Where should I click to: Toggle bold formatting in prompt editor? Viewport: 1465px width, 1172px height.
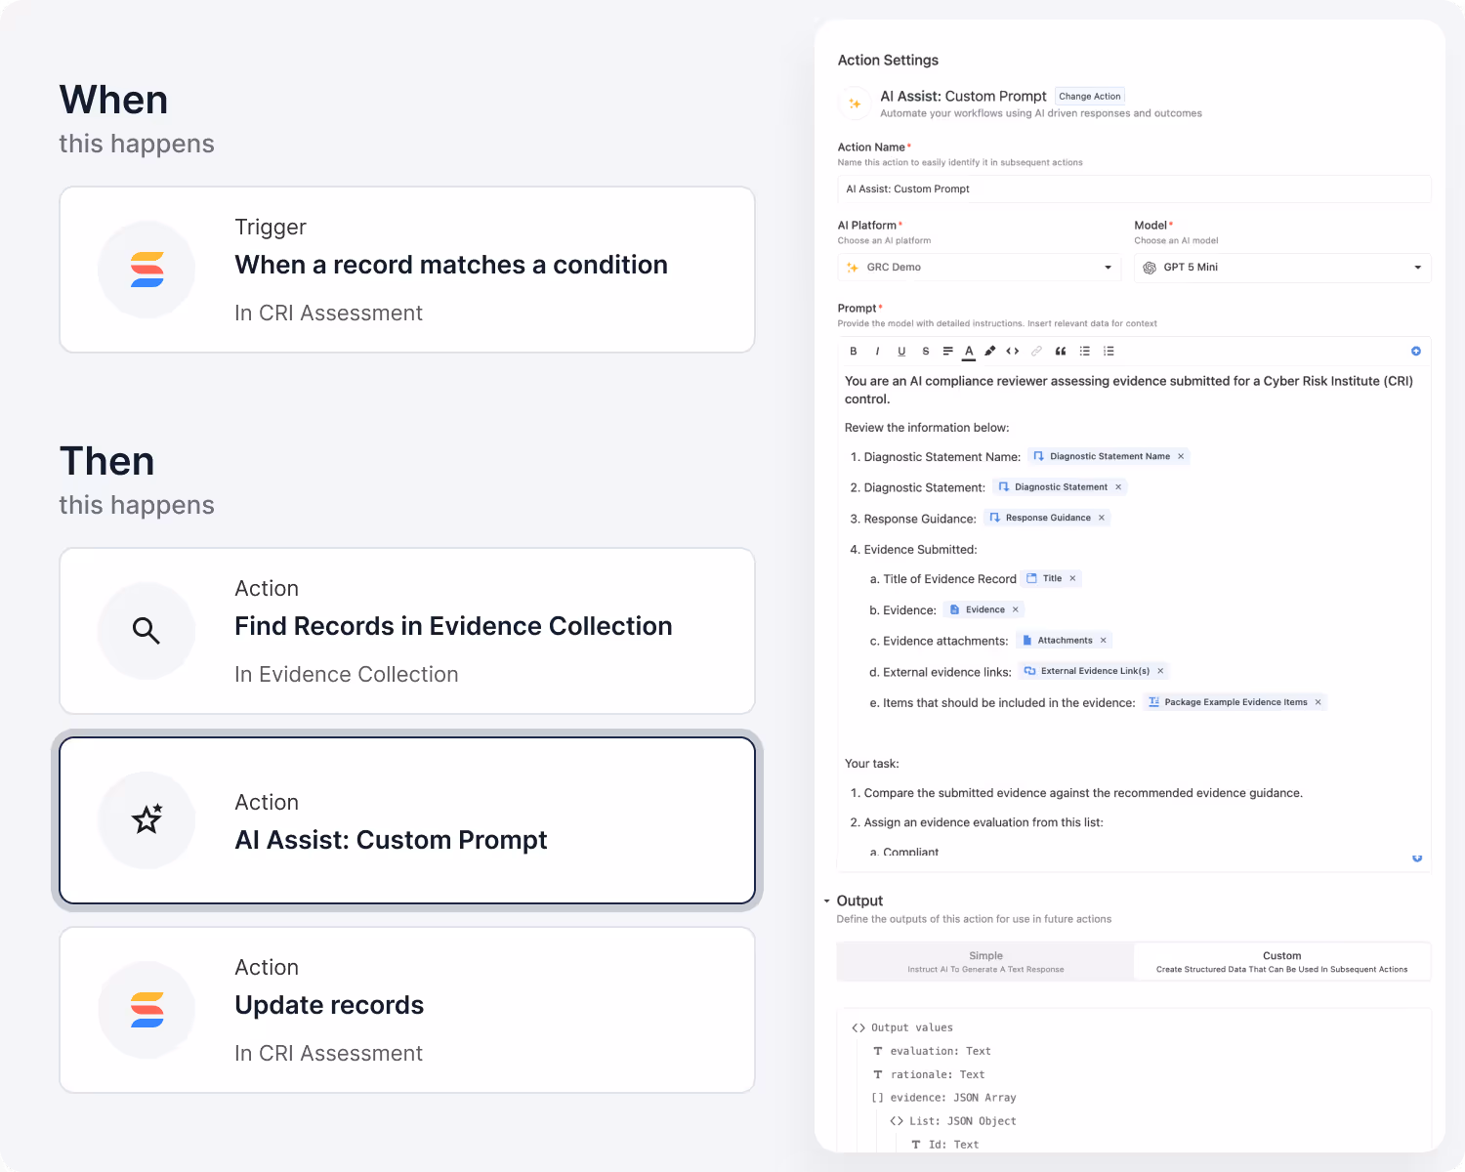pos(854,351)
